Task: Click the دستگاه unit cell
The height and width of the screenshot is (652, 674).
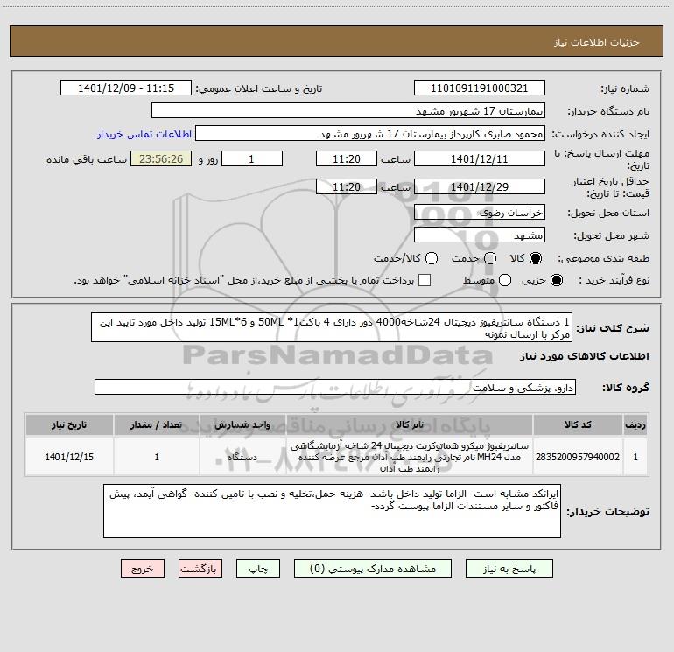Action: 242,457
